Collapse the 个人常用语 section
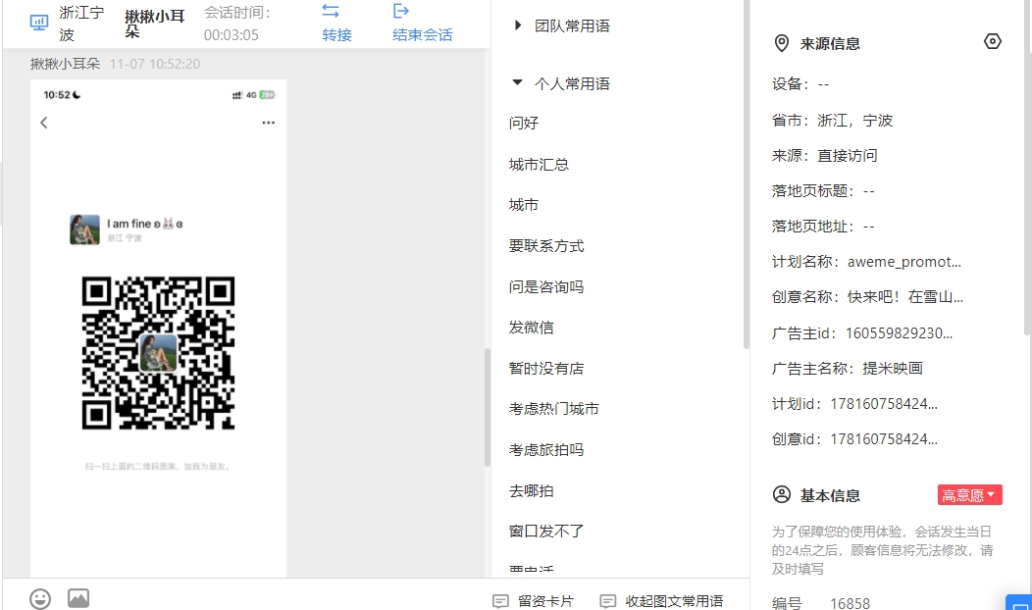The width and height of the screenshot is (1032, 610). [x=561, y=83]
